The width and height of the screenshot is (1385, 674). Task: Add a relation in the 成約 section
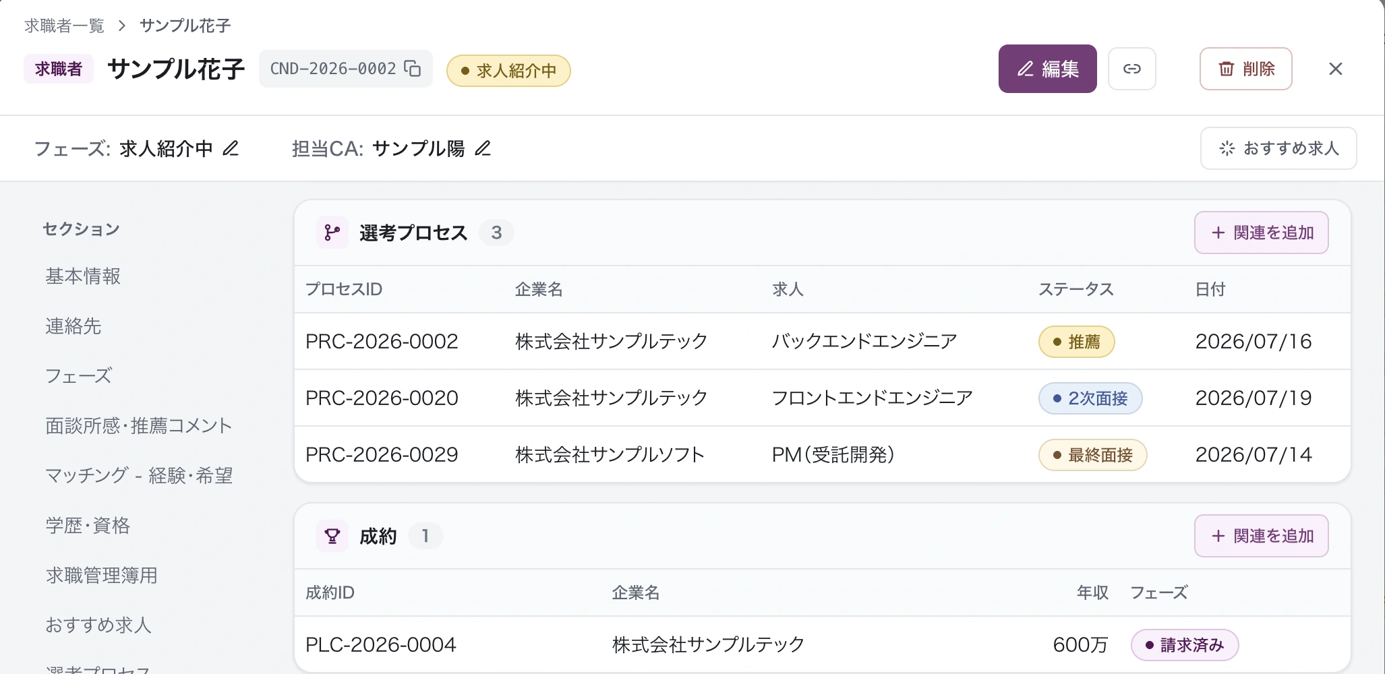[1261, 536]
